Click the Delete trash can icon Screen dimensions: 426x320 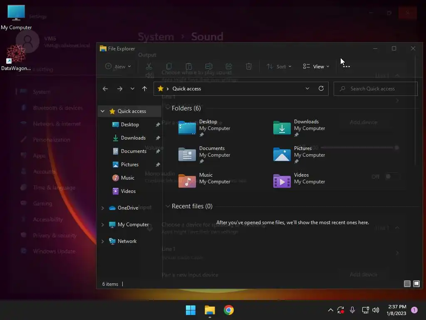tap(249, 66)
